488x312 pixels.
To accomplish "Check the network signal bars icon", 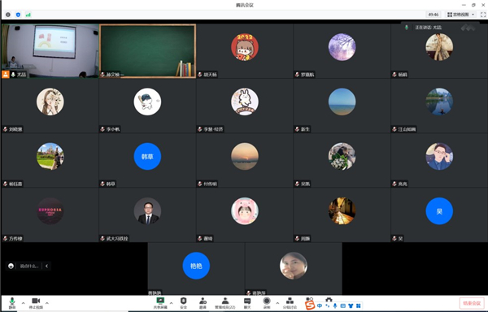I will [x=28, y=15].
